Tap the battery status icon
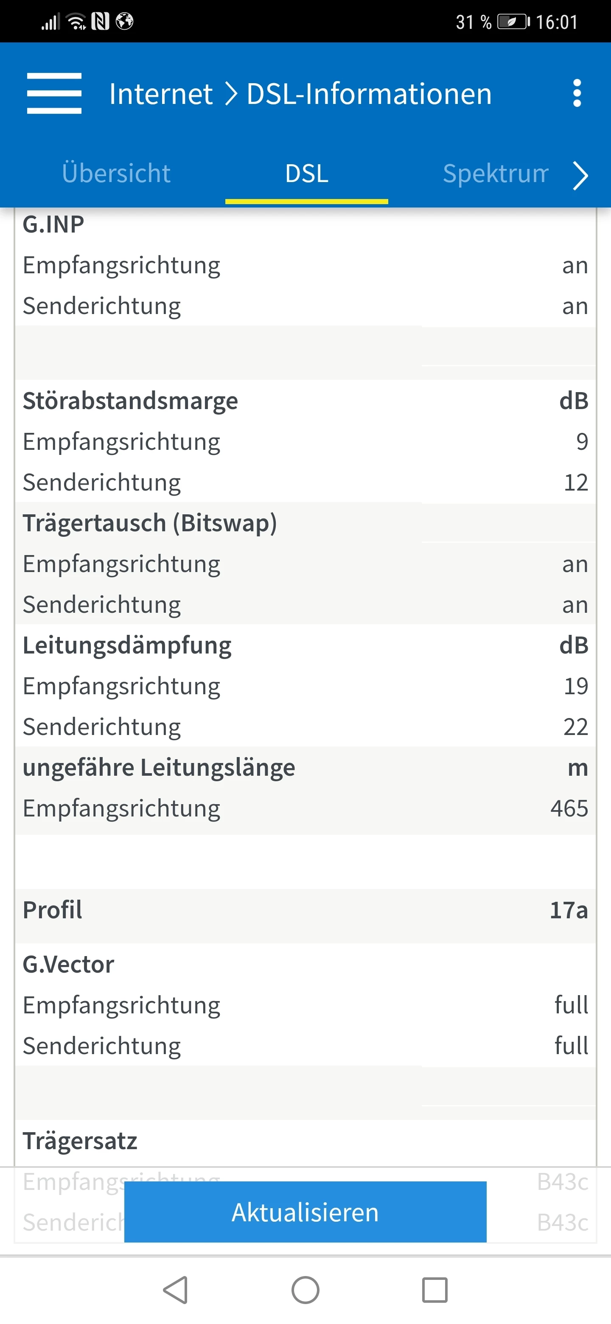This screenshot has width=611, height=1324. [513, 22]
